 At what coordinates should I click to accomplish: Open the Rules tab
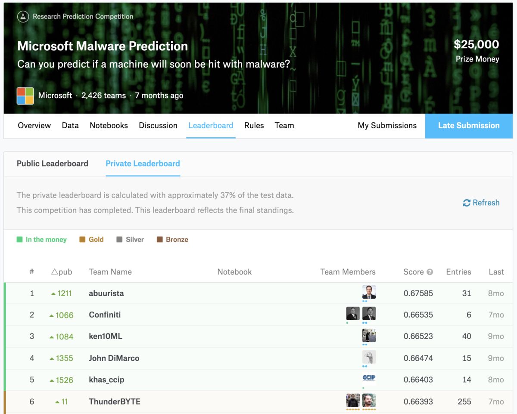point(254,126)
